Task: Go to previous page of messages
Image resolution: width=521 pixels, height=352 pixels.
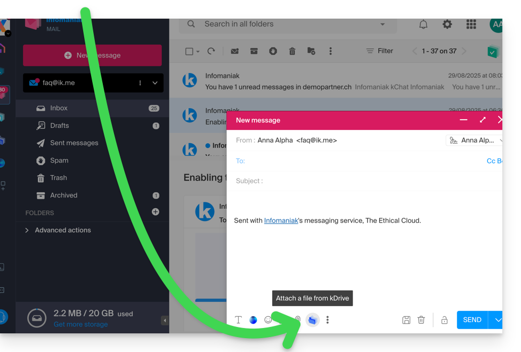Action: click(414, 51)
